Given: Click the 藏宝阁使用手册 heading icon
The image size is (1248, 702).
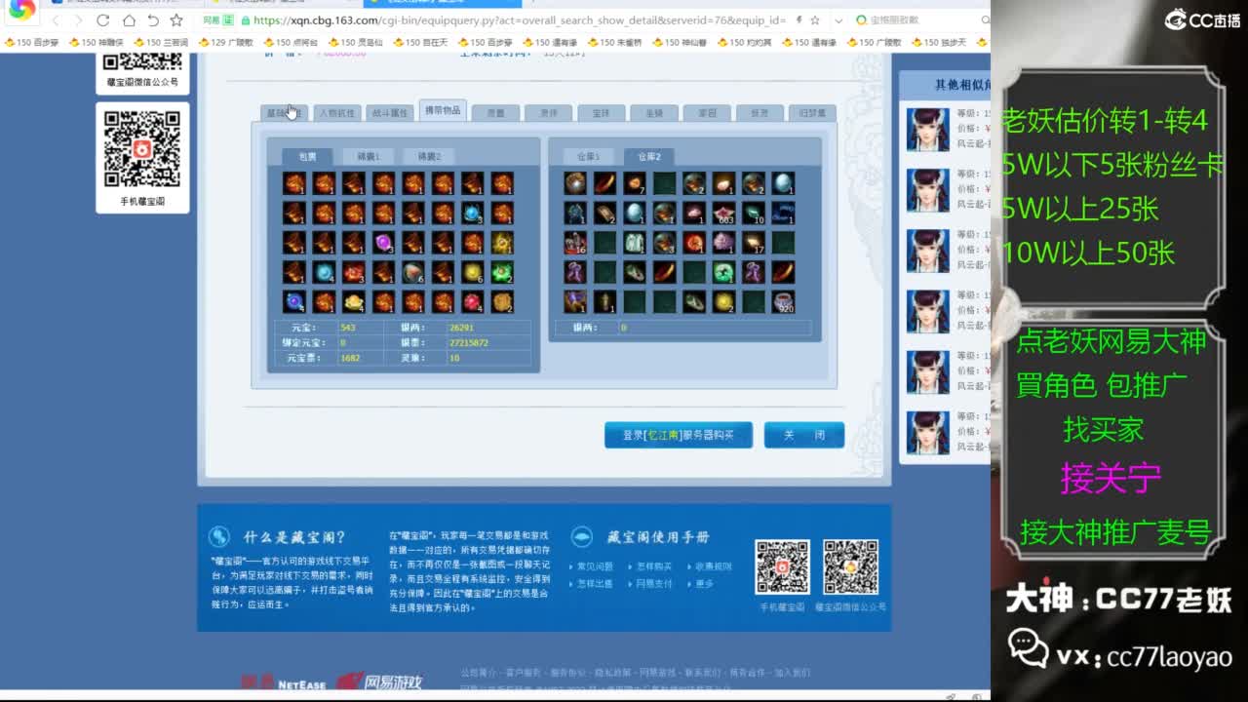Looking at the screenshot, I should (582, 536).
